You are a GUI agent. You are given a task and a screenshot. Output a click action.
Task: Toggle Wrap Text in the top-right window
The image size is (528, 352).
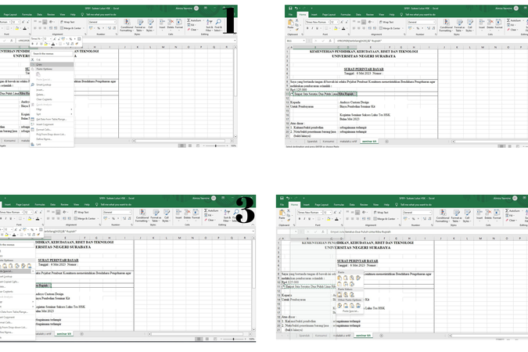click(387, 22)
